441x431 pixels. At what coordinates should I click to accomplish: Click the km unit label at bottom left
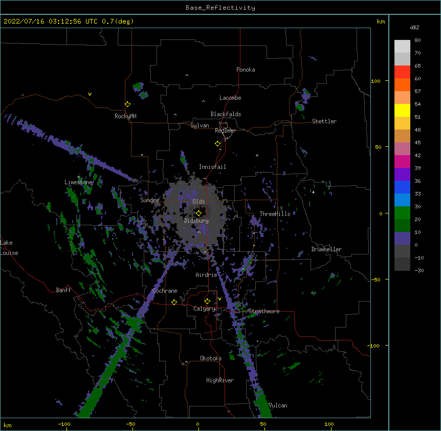tap(8, 425)
